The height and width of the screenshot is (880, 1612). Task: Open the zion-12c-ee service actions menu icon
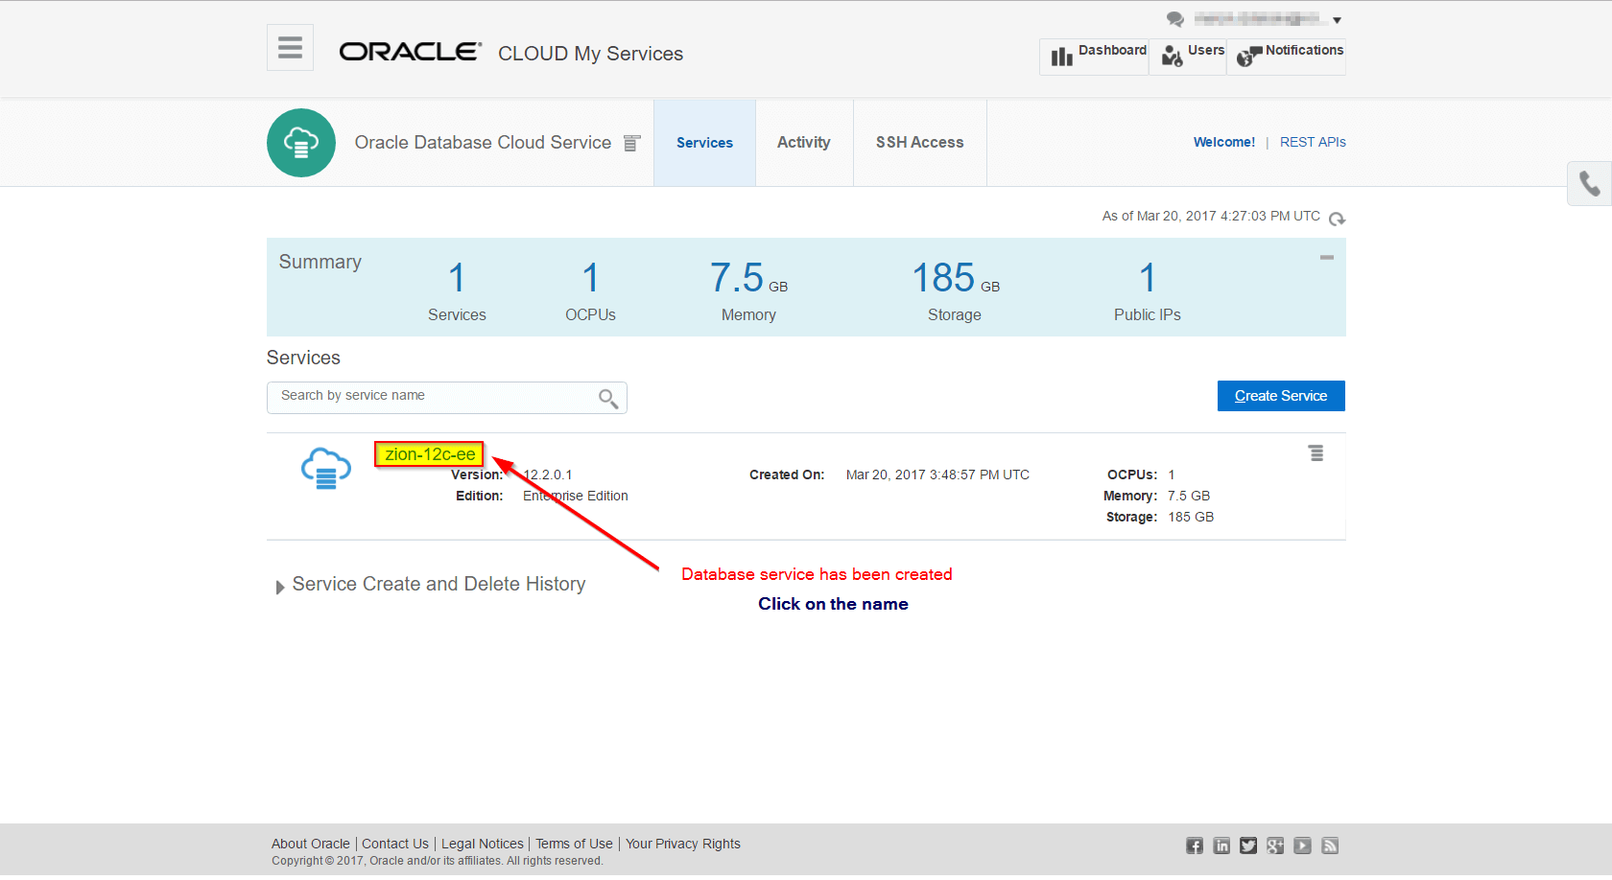(x=1316, y=452)
